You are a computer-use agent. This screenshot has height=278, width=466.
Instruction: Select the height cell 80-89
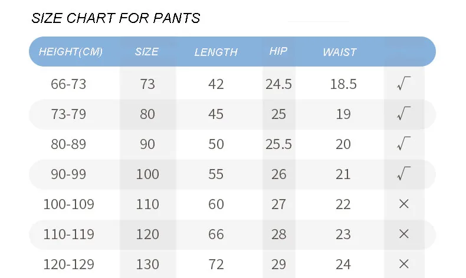coord(68,144)
